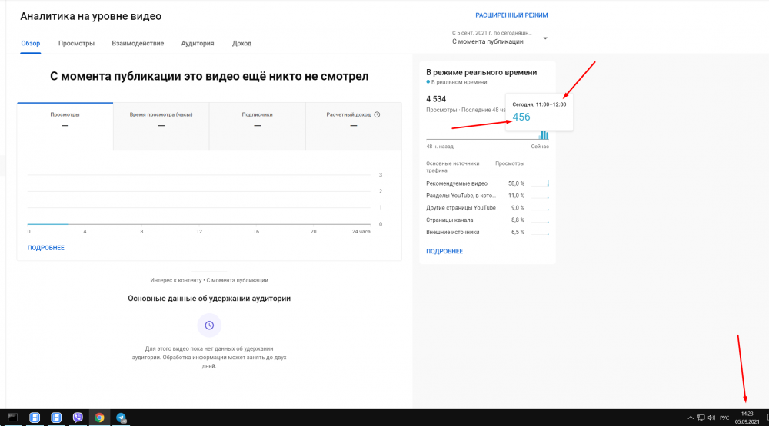The height and width of the screenshot is (426, 769).
Task: Click РАСШИРЕННЫЙ РЕЖИМ link
Action: point(511,15)
